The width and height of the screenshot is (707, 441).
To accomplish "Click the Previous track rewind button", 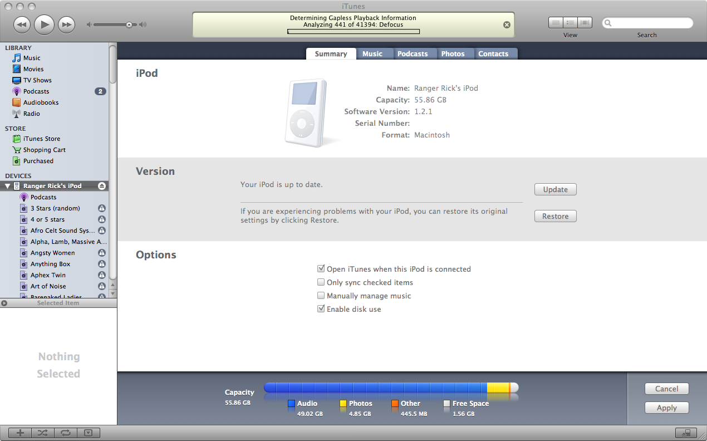I will pyautogui.click(x=21, y=24).
